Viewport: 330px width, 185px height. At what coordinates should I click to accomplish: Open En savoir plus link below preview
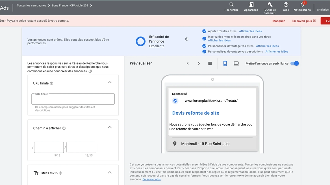pyautogui.click(x=151, y=179)
